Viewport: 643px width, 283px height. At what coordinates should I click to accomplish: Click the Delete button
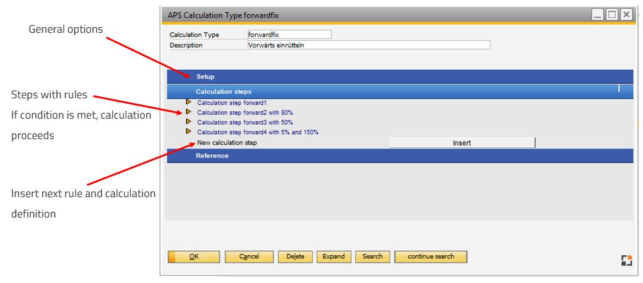click(295, 256)
